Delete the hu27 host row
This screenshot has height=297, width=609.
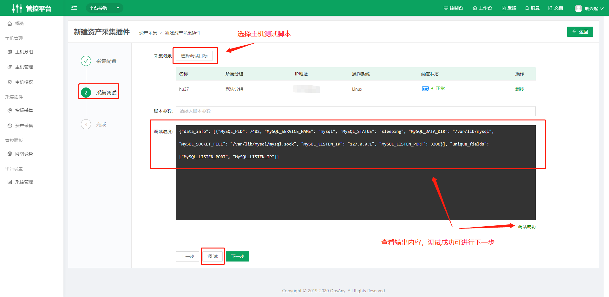(x=520, y=89)
